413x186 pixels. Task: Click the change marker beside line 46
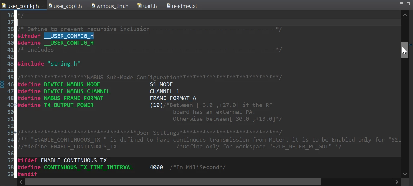(x=2, y=84)
